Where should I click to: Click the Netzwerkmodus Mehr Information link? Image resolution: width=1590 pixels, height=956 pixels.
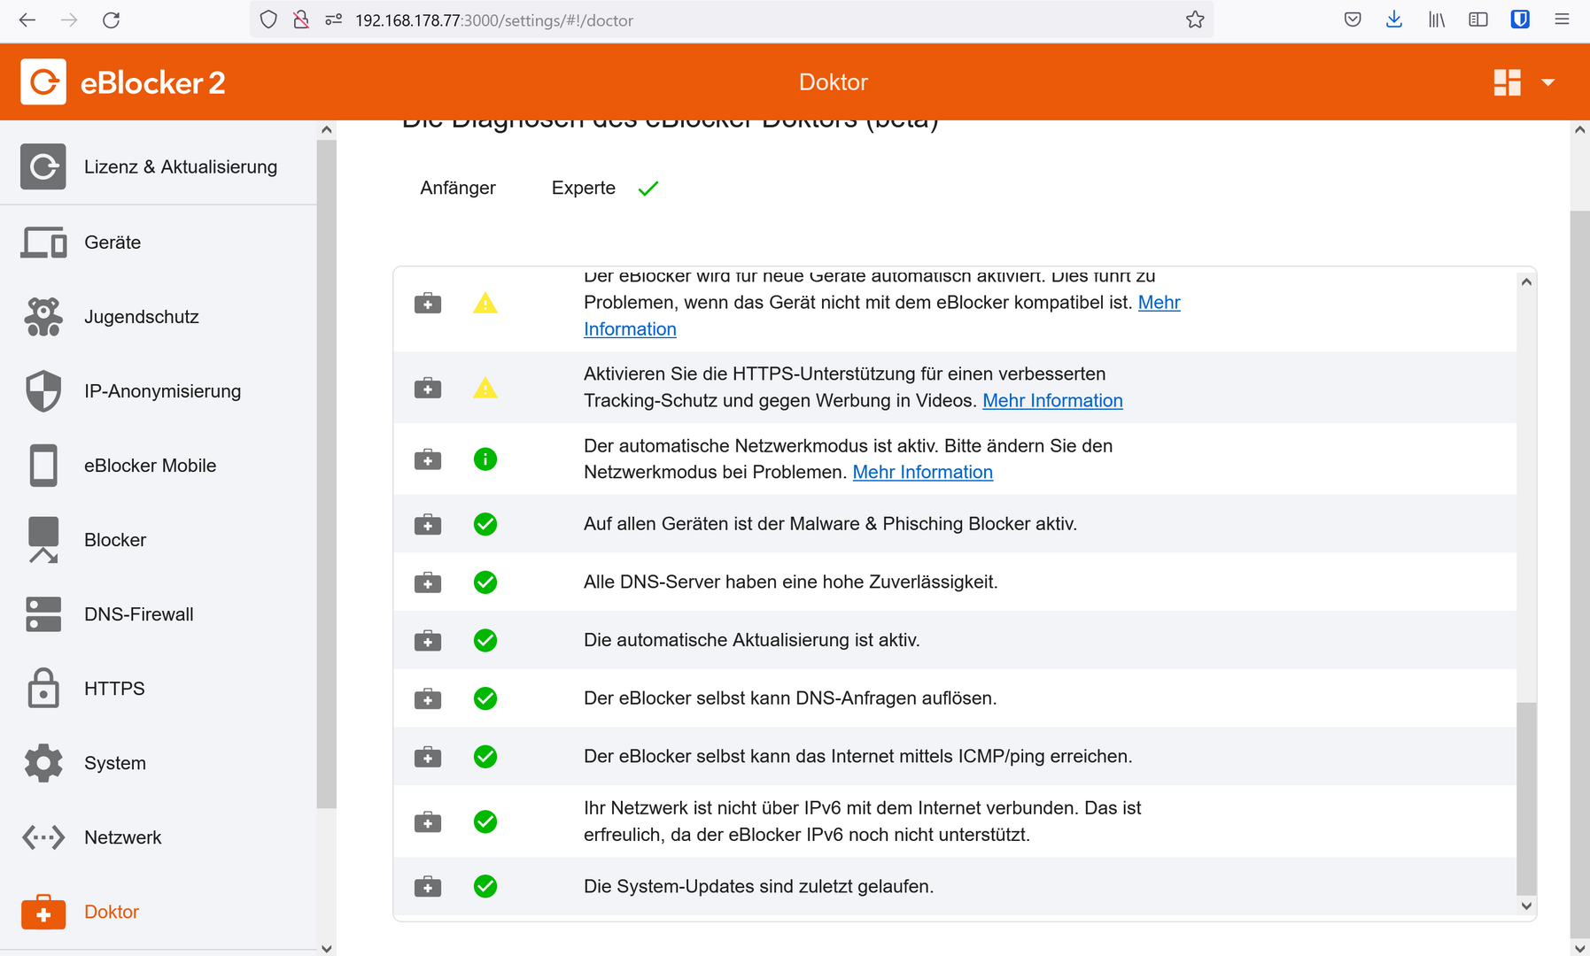tap(922, 472)
